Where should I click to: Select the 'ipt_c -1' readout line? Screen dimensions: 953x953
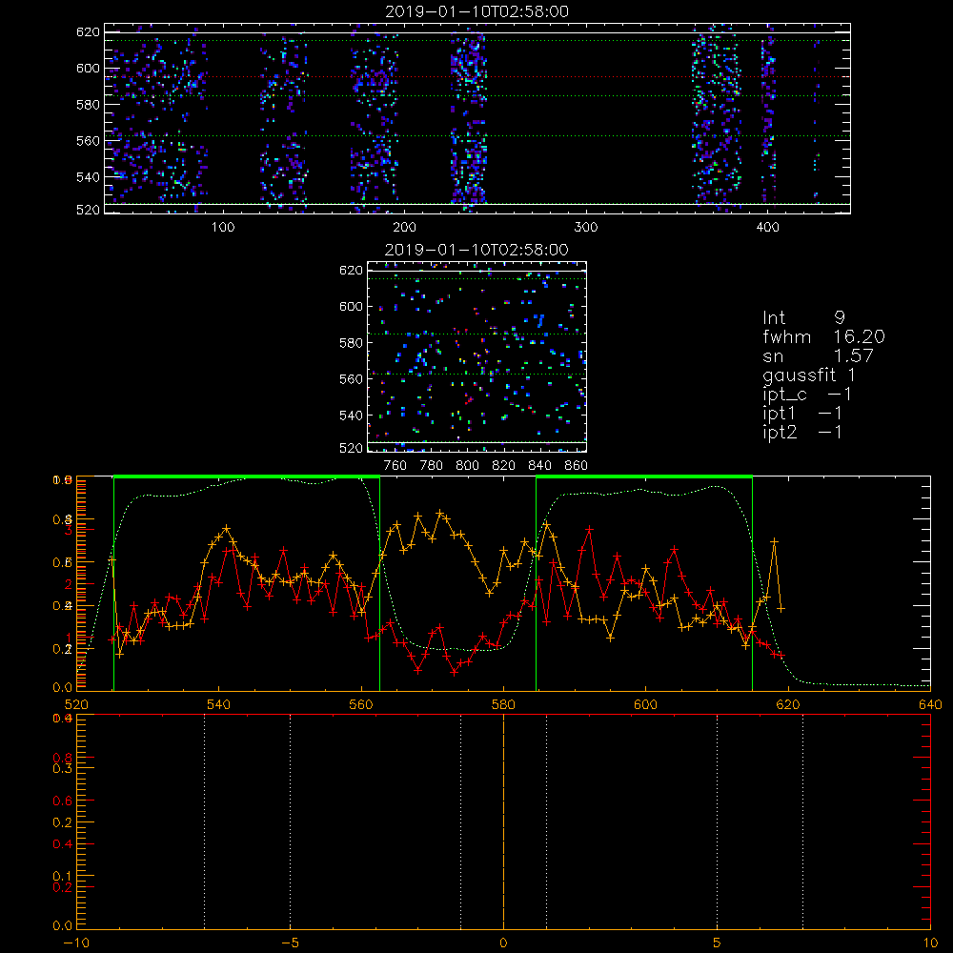click(807, 395)
